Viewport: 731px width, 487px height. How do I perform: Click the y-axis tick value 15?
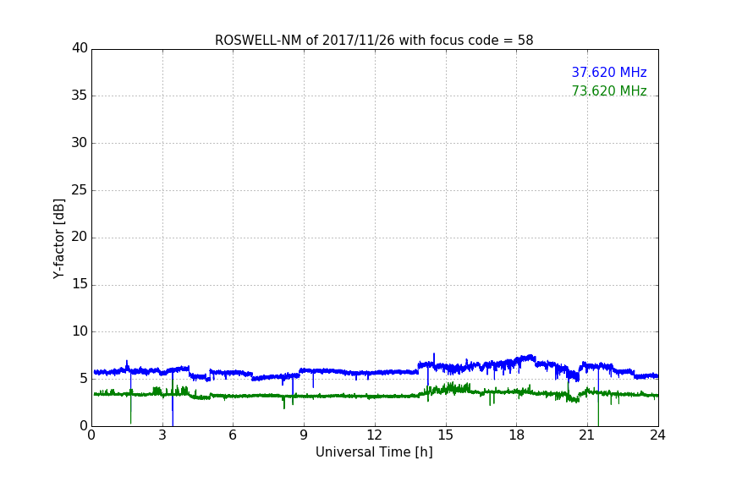(x=80, y=284)
